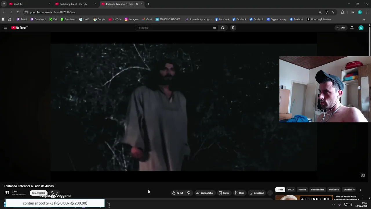Open the Twitch bookmark

click(22, 19)
